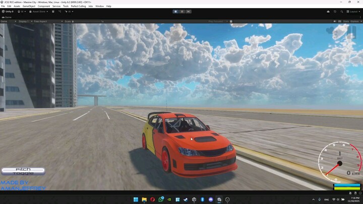Image resolution: width=363 pixels, height=204 pixels.
Task: Open Unity cloud services icon
Action: [x=328, y=11]
